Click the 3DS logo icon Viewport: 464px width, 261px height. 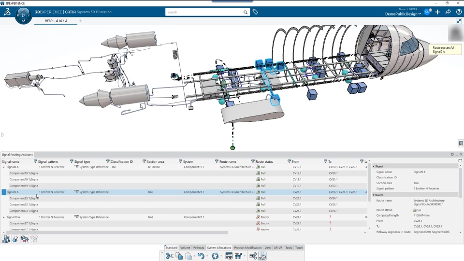[7, 12]
